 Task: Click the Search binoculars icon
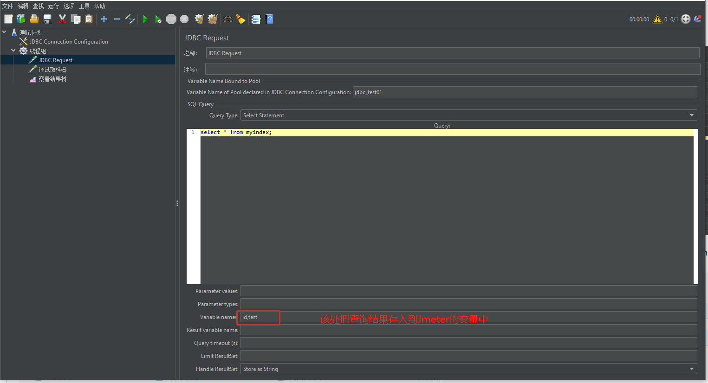[227, 19]
